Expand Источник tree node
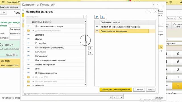182x102 pixels. (x=33, y=86)
